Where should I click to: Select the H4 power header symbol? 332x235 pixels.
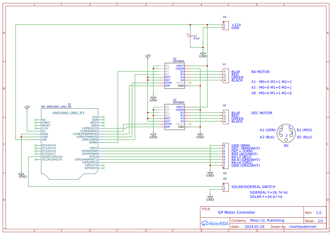[226, 26]
